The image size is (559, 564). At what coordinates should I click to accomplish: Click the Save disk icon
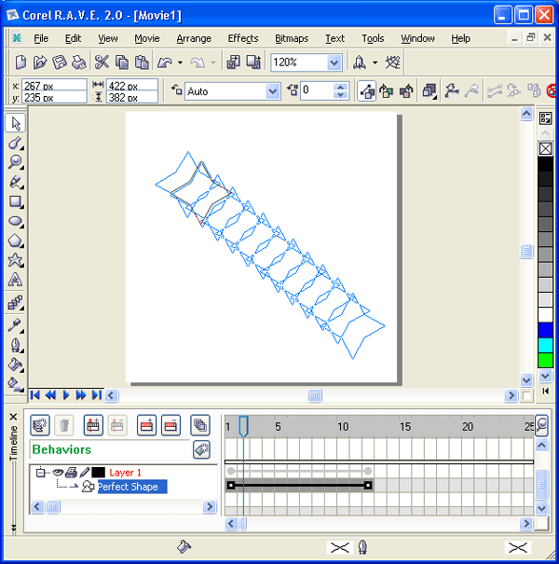coord(60,62)
